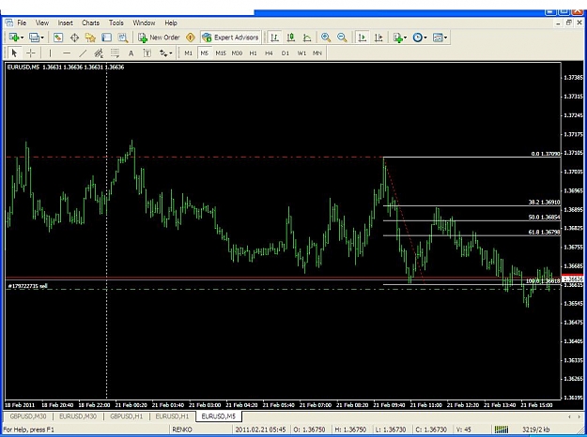Click the #179722735 sell order line label
The height and width of the screenshot is (437, 587).
27,286
